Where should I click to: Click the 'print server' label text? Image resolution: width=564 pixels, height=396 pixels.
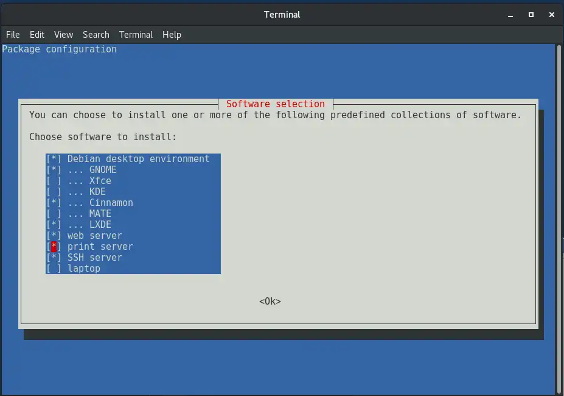(100, 247)
